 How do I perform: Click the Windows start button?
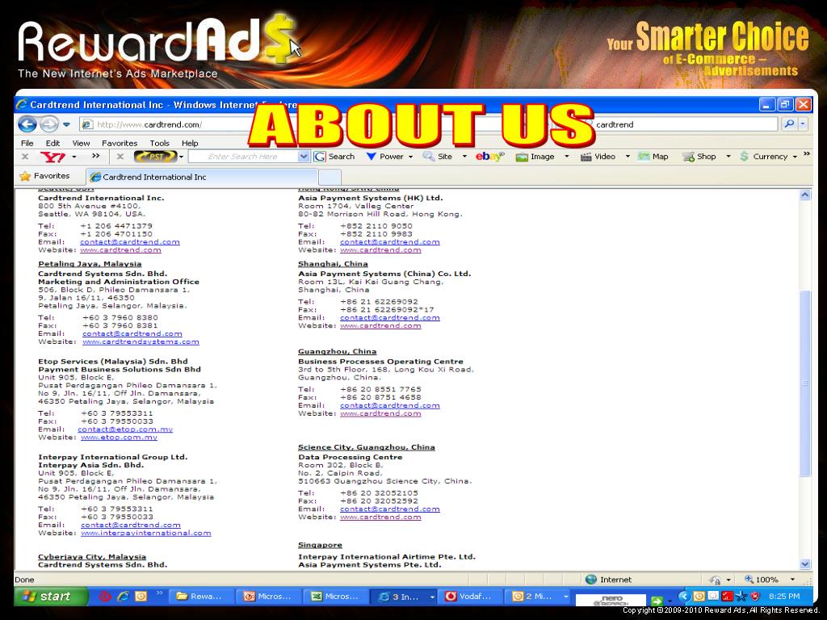point(51,597)
